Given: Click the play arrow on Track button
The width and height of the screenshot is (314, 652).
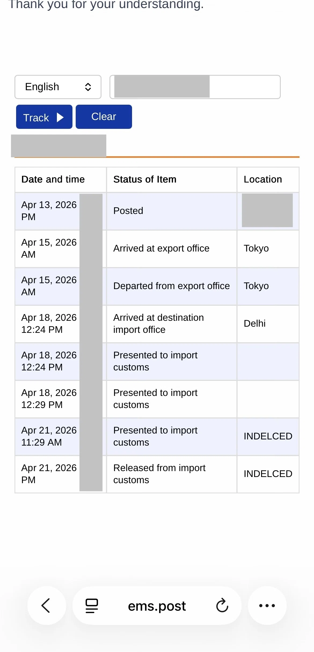Looking at the screenshot, I should pyautogui.click(x=60, y=117).
